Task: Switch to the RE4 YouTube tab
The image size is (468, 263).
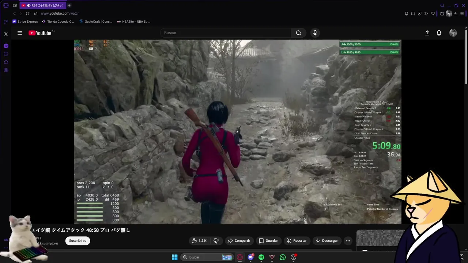Action: tap(42, 5)
